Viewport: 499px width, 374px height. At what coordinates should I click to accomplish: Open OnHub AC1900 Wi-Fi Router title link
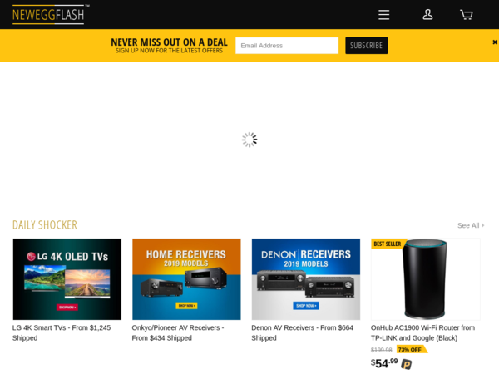click(422, 332)
